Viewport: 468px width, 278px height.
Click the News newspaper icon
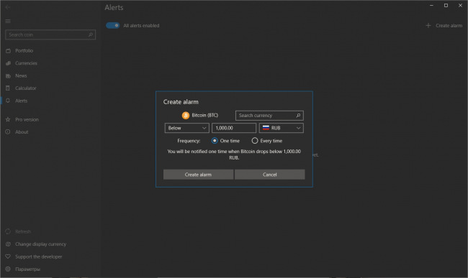(x=8, y=76)
